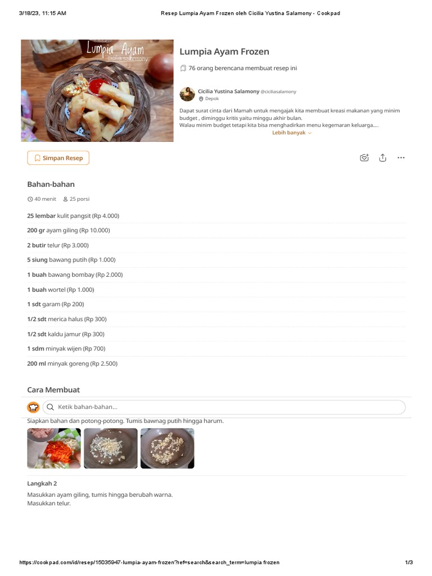Click the chevron next to Lebih banyak
432x576 pixels.
point(310,133)
